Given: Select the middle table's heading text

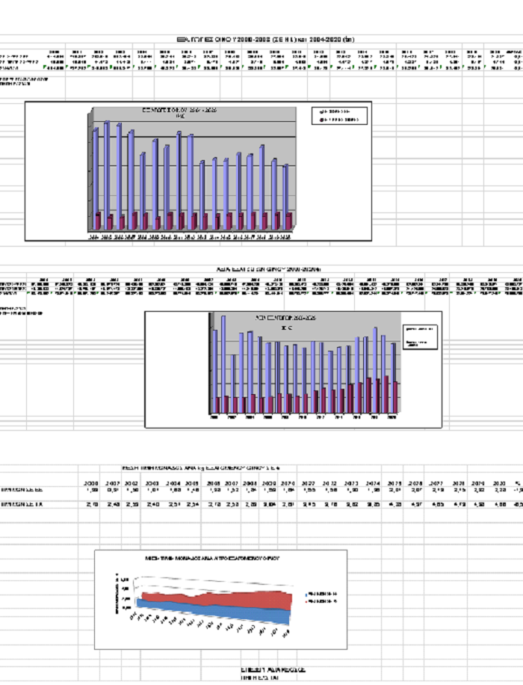Looking at the screenshot, I should pos(268,268).
